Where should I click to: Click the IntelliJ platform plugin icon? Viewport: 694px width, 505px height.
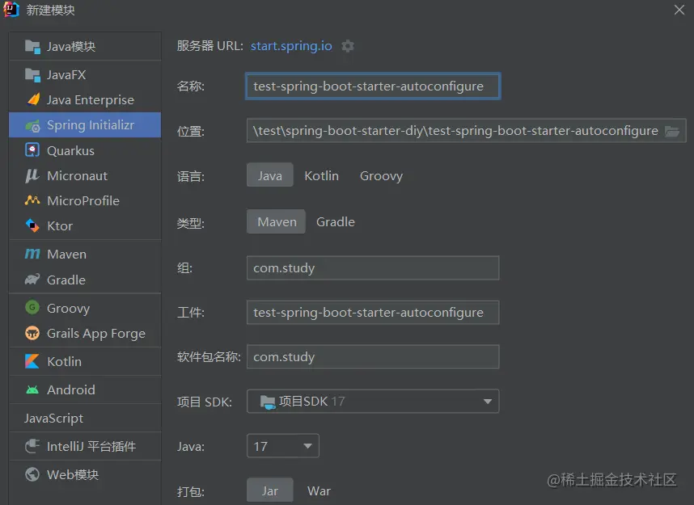coord(32,446)
